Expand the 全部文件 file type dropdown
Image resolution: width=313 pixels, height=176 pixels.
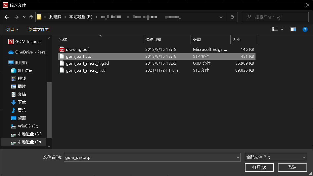[276, 157]
